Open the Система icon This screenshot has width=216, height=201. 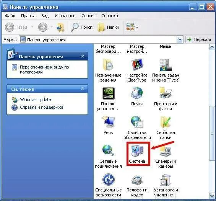tap(137, 151)
